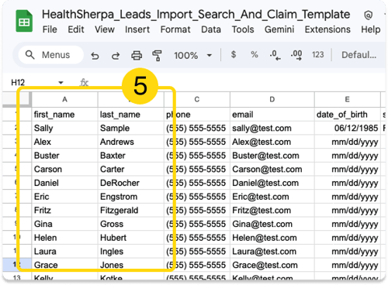Open the Insert menu
The image size is (388, 285).
tap(137, 29)
